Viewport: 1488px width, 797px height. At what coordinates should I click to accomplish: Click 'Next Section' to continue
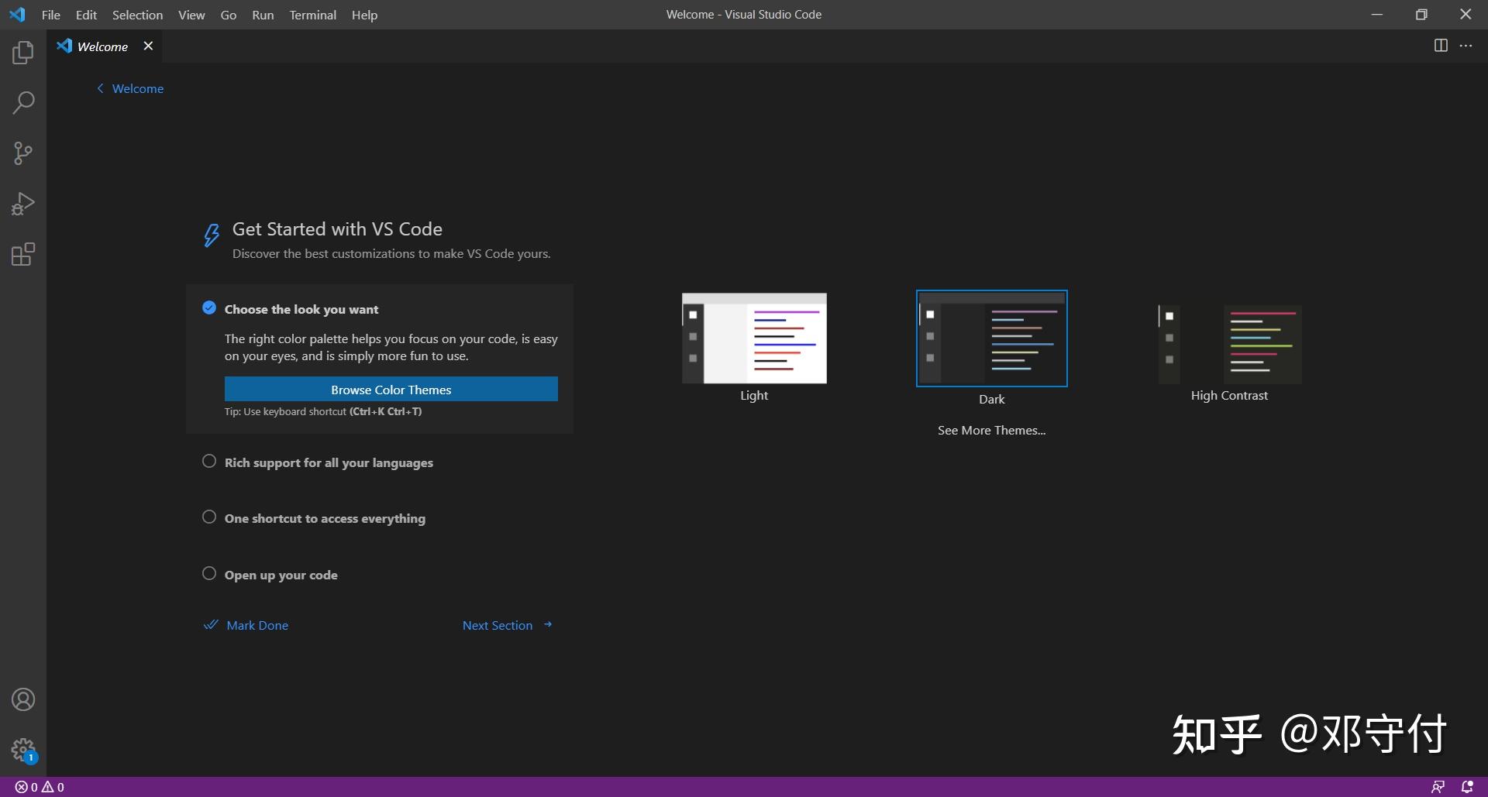pyautogui.click(x=497, y=625)
